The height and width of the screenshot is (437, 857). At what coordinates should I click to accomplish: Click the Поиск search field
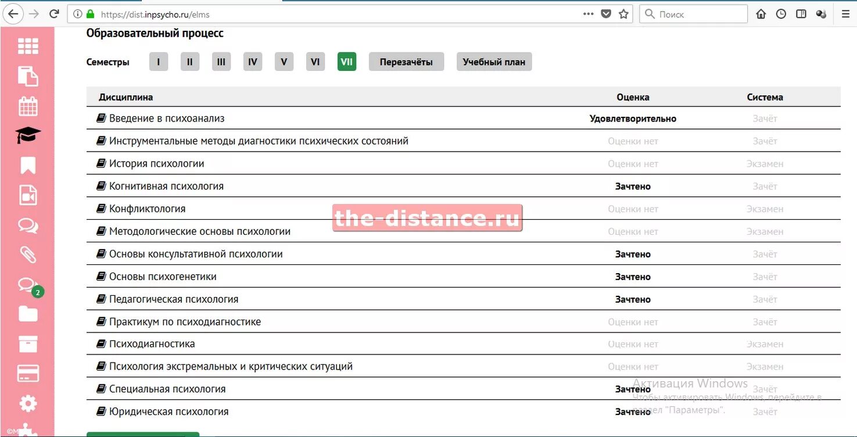694,14
